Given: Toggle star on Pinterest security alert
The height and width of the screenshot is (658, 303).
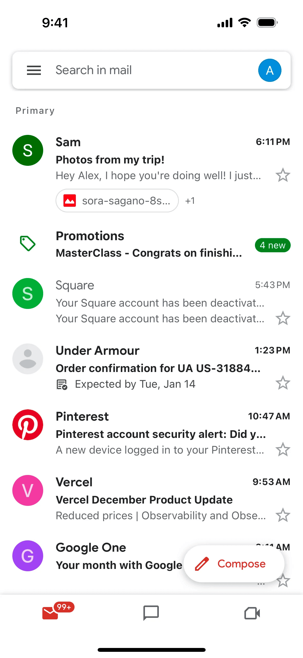Looking at the screenshot, I should 283,450.
